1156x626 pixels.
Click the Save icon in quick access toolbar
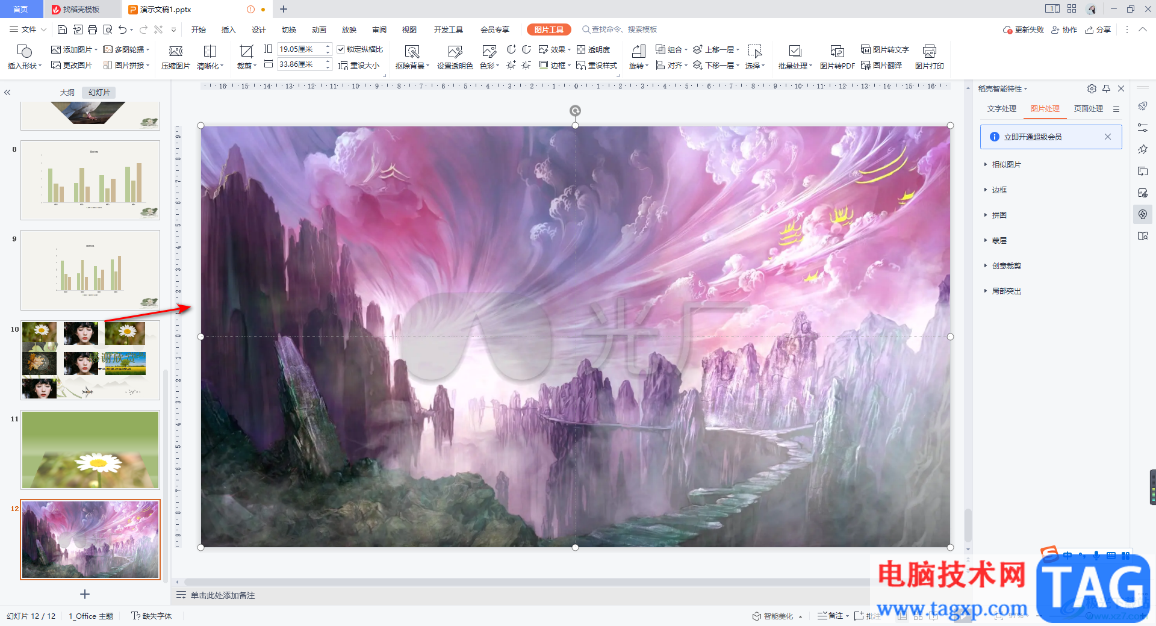tap(62, 29)
